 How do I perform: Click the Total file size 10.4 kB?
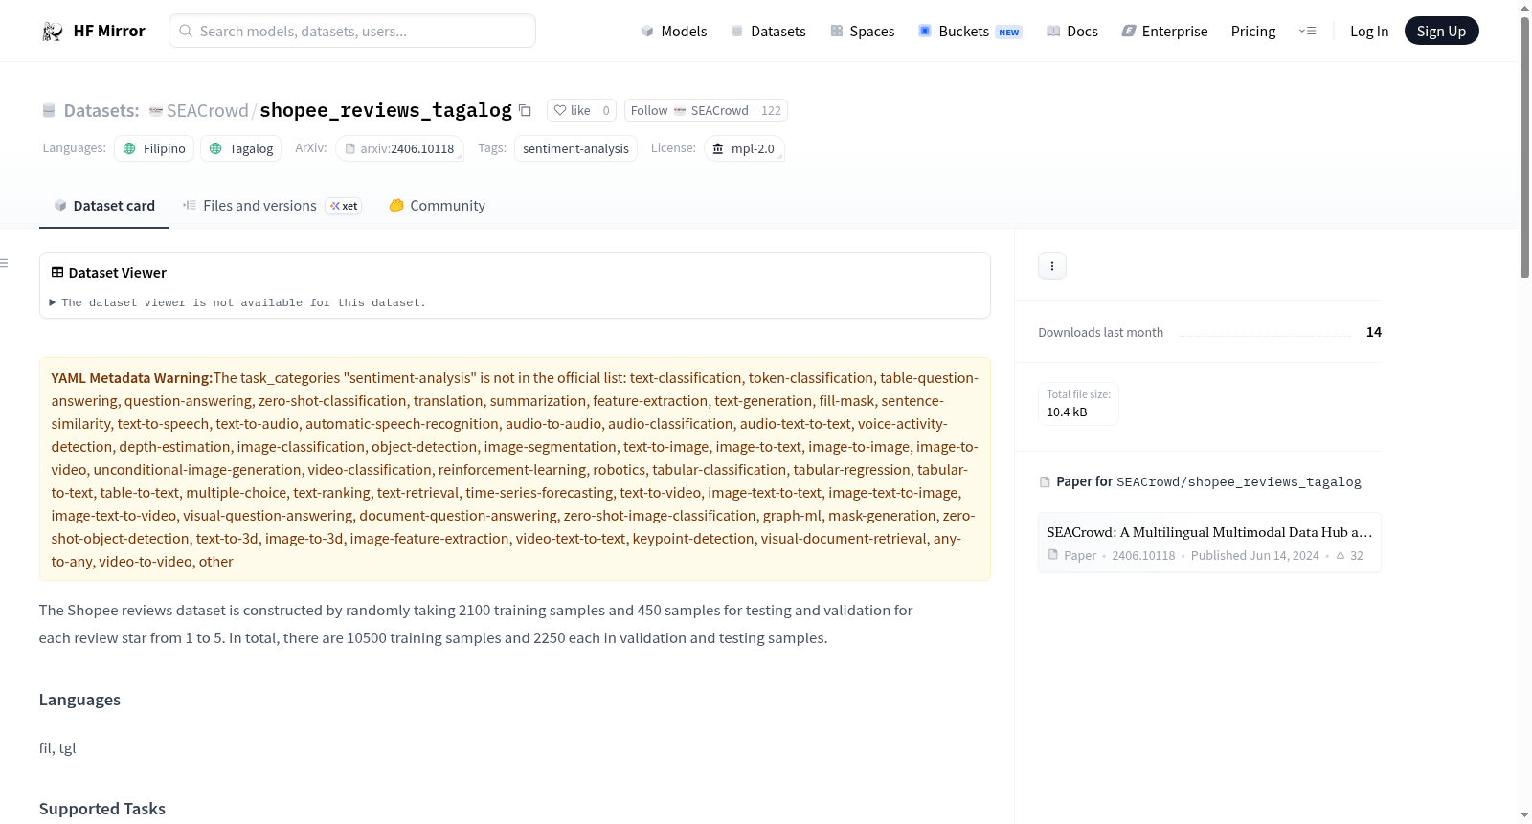pyautogui.click(x=1078, y=403)
